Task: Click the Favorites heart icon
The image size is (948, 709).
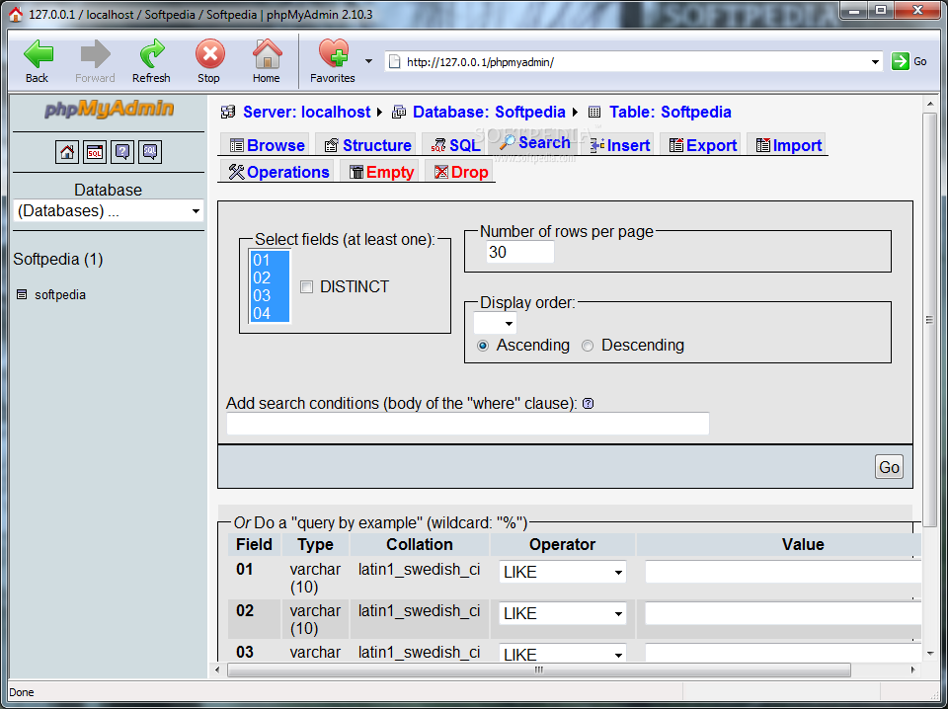Action: click(x=333, y=53)
